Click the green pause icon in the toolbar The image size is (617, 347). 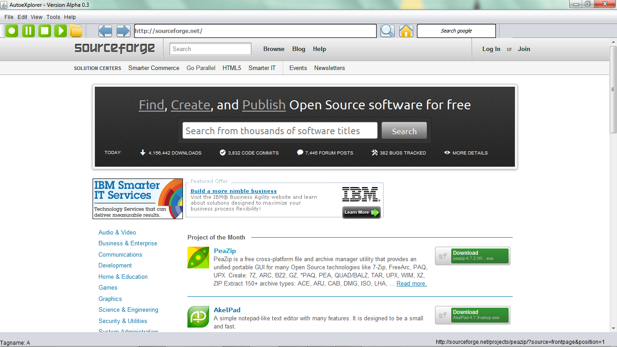click(28, 31)
